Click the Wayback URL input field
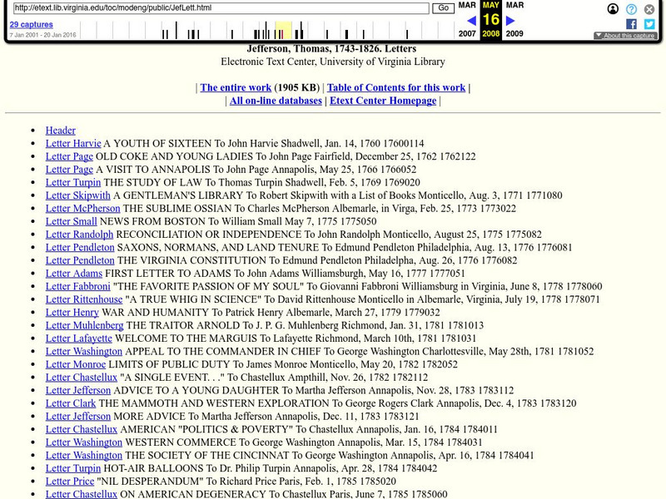This screenshot has width=666, height=499. coord(221,8)
